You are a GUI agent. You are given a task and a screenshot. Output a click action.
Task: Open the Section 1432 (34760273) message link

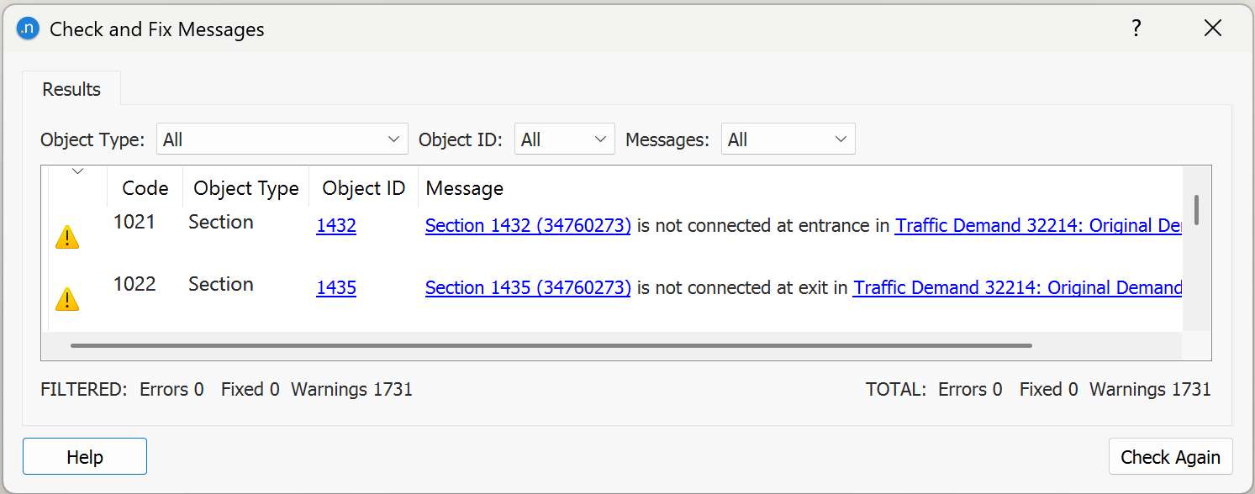(x=528, y=225)
